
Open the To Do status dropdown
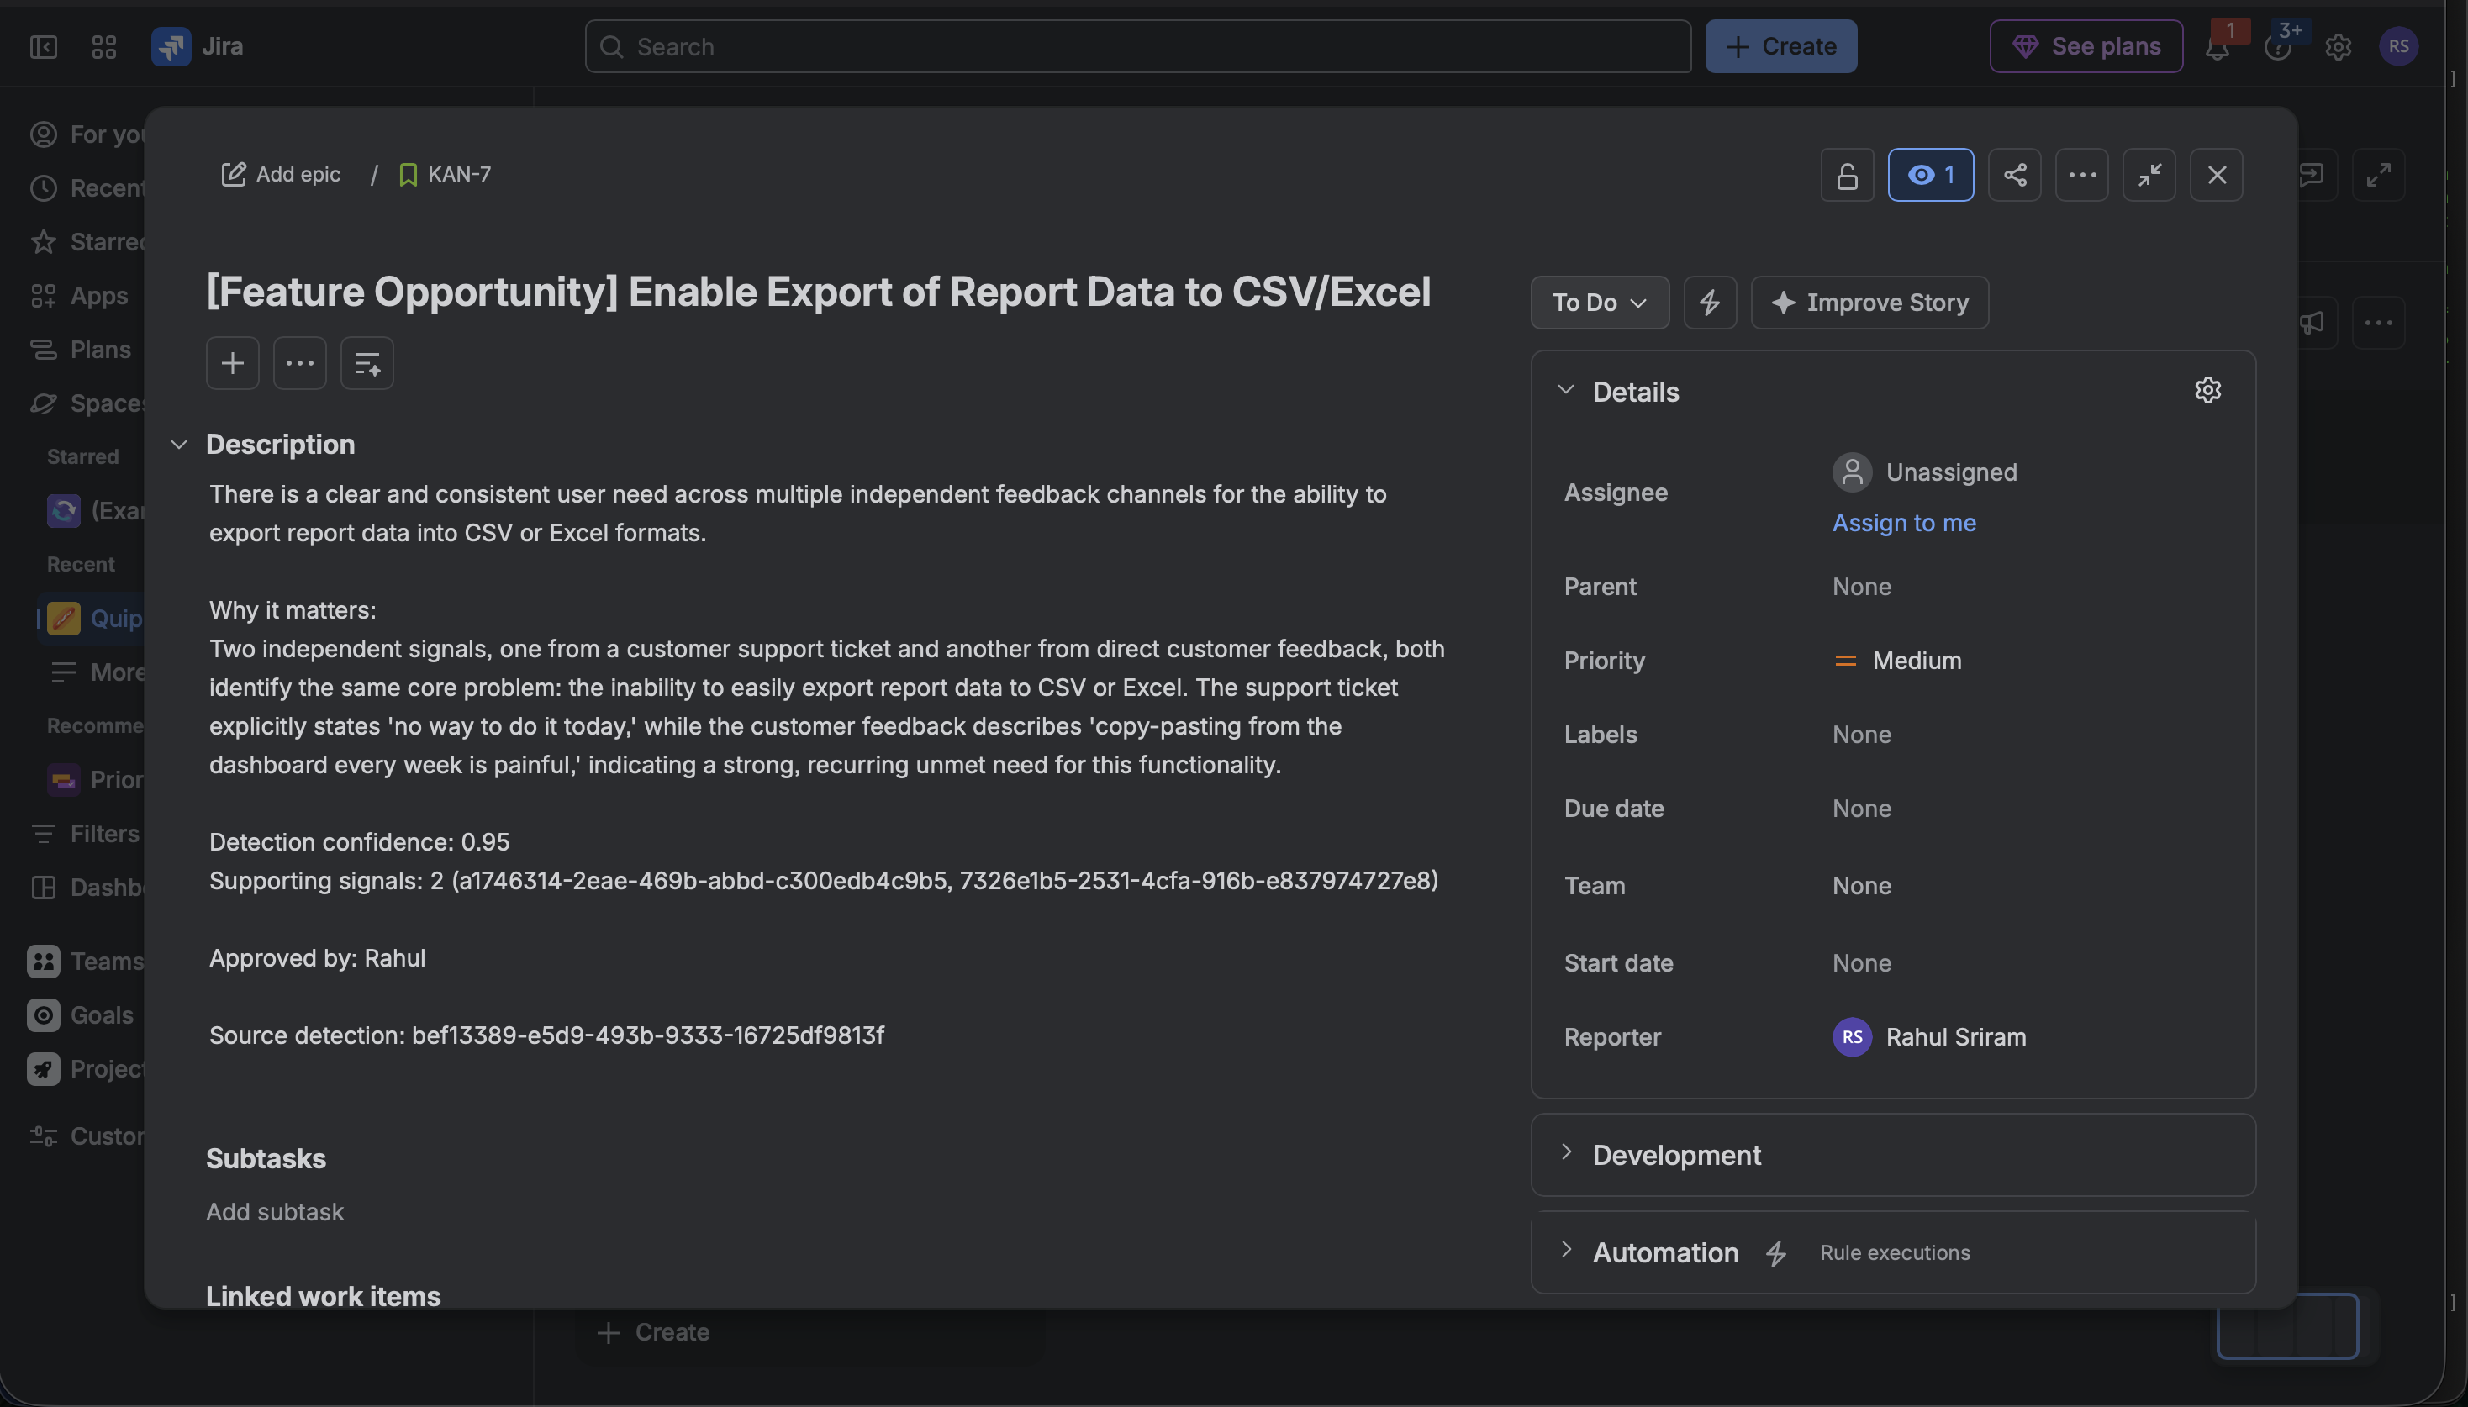(1600, 303)
